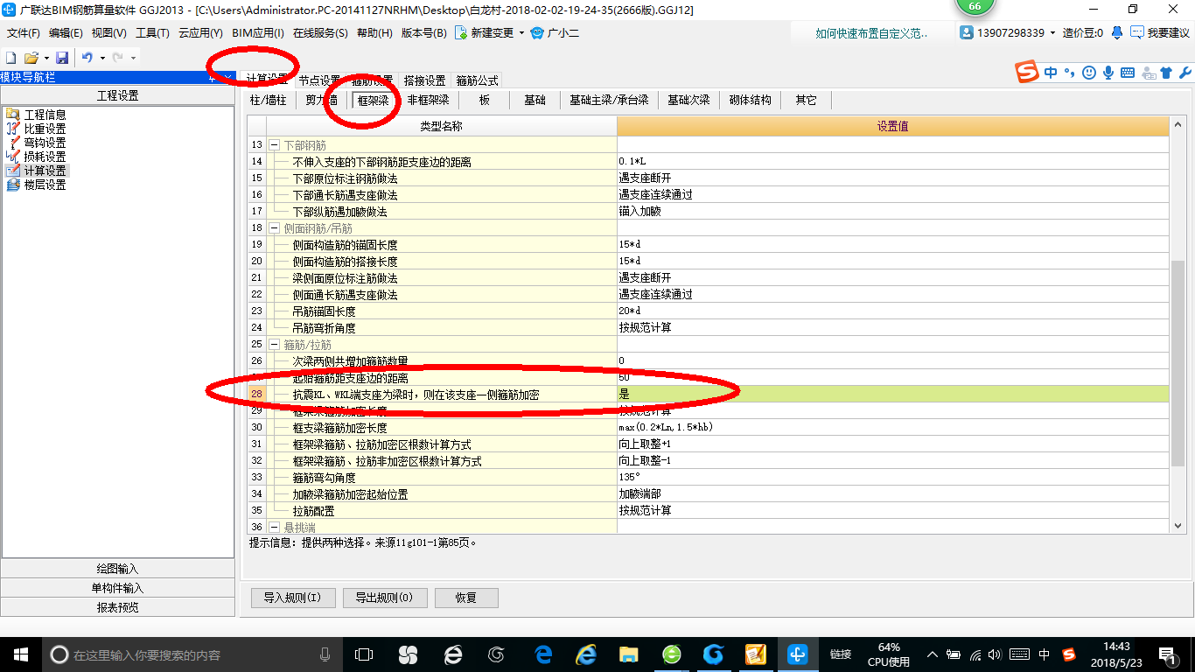Viewport: 1195px width, 672px height.
Task: Click the 新建变更 document icon
Action: point(460,32)
